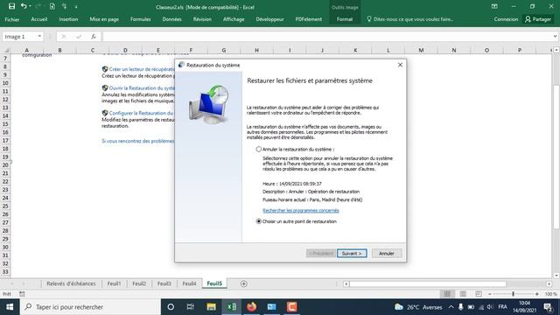Save the workbook with the floppy icon

(x=11, y=6)
